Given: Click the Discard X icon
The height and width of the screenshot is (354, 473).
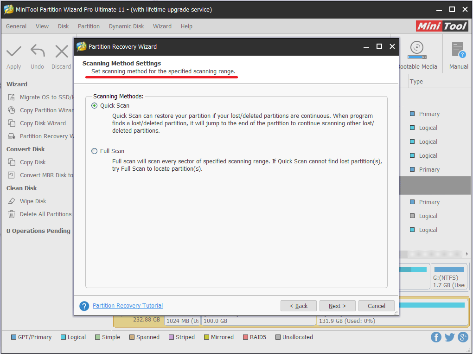Looking at the screenshot, I should [62, 51].
